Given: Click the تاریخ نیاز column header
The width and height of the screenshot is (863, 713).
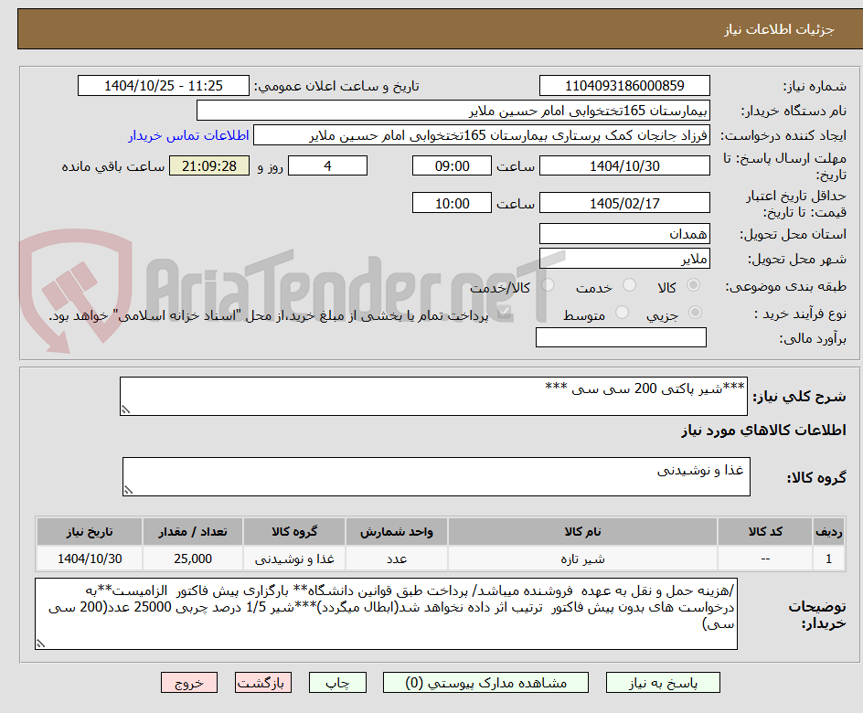Looking at the screenshot, I should pos(90,531).
